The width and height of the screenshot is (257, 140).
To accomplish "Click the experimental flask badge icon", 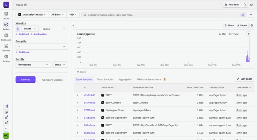I will pyautogui.click(x=165, y=79).
